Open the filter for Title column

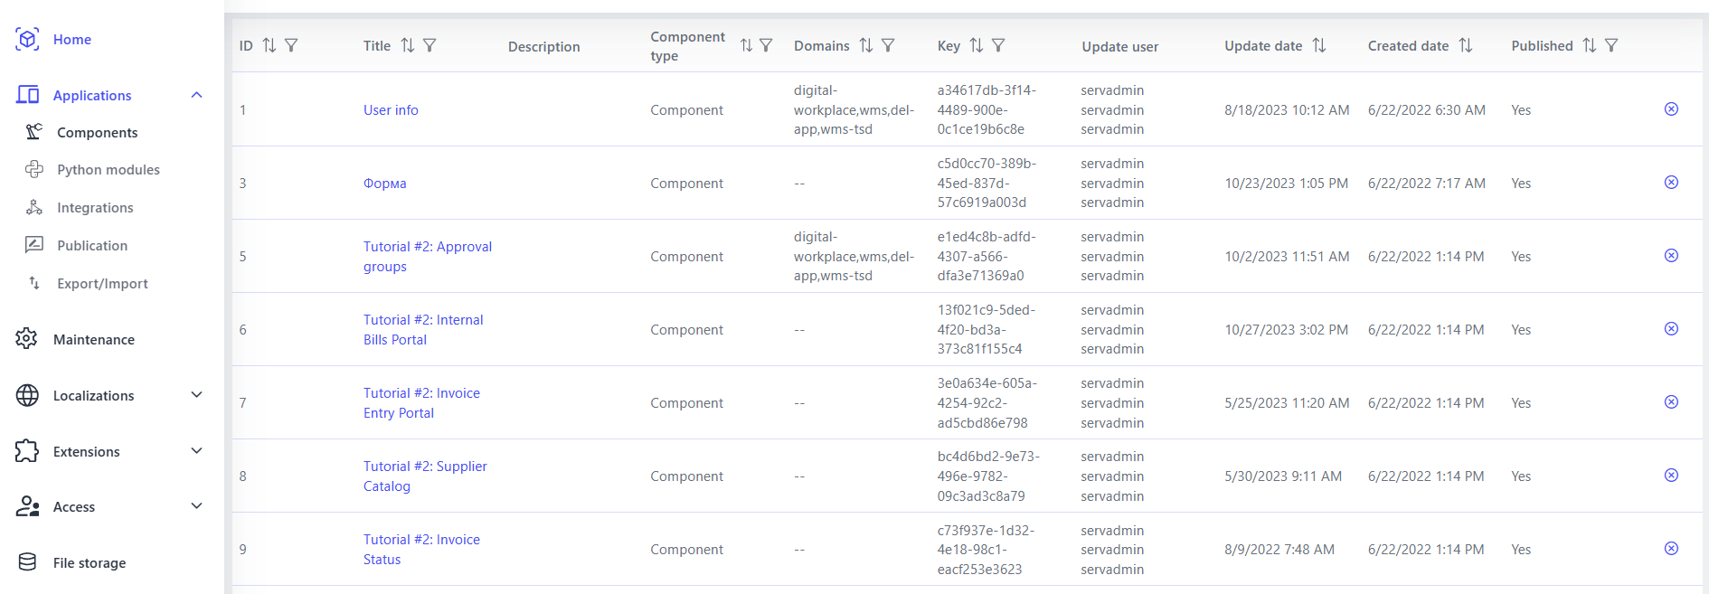click(430, 45)
